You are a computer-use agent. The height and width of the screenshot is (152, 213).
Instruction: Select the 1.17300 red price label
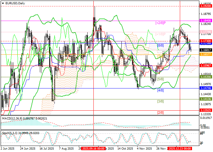206,41
